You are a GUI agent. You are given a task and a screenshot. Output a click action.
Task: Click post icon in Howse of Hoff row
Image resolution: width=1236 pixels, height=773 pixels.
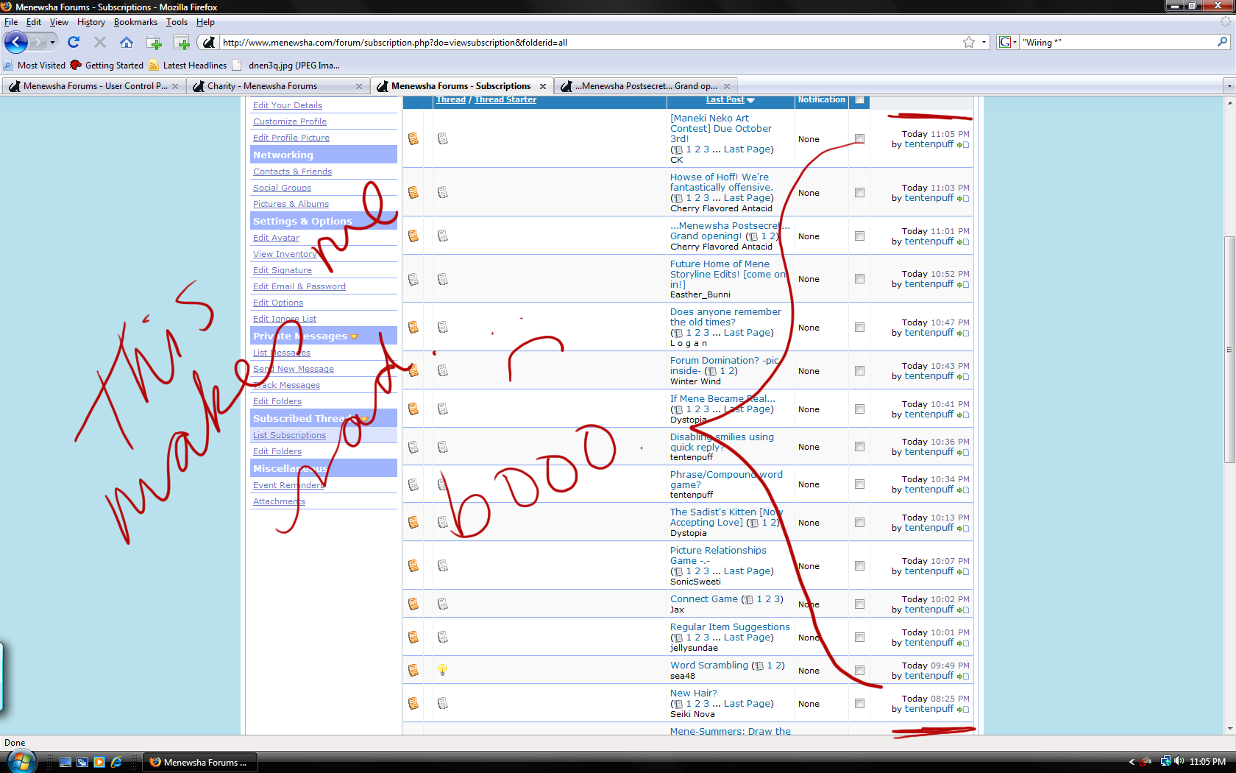[x=442, y=192]
